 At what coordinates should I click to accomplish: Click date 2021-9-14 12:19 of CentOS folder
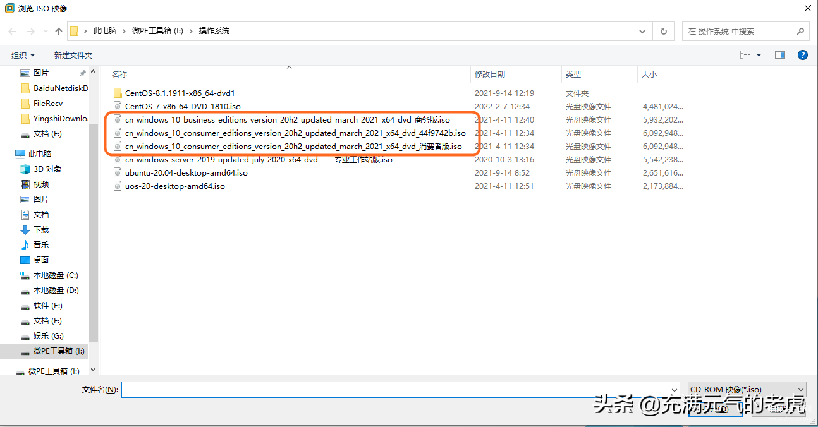pyautogui.click(x=504, y=93)
